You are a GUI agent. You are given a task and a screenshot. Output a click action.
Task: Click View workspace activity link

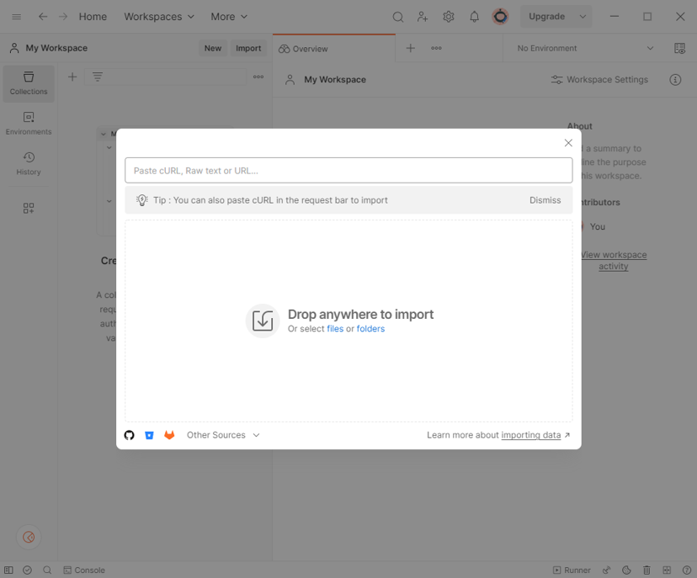[614, 260]
